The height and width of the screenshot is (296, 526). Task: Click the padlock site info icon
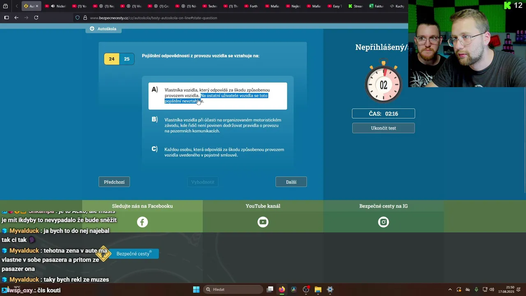[x=85, y=18]
